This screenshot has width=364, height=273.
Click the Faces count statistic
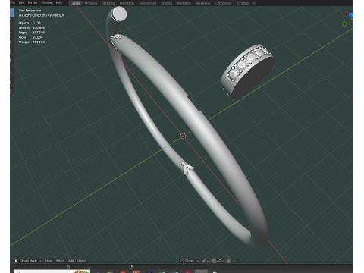click(x=30, y=37)
